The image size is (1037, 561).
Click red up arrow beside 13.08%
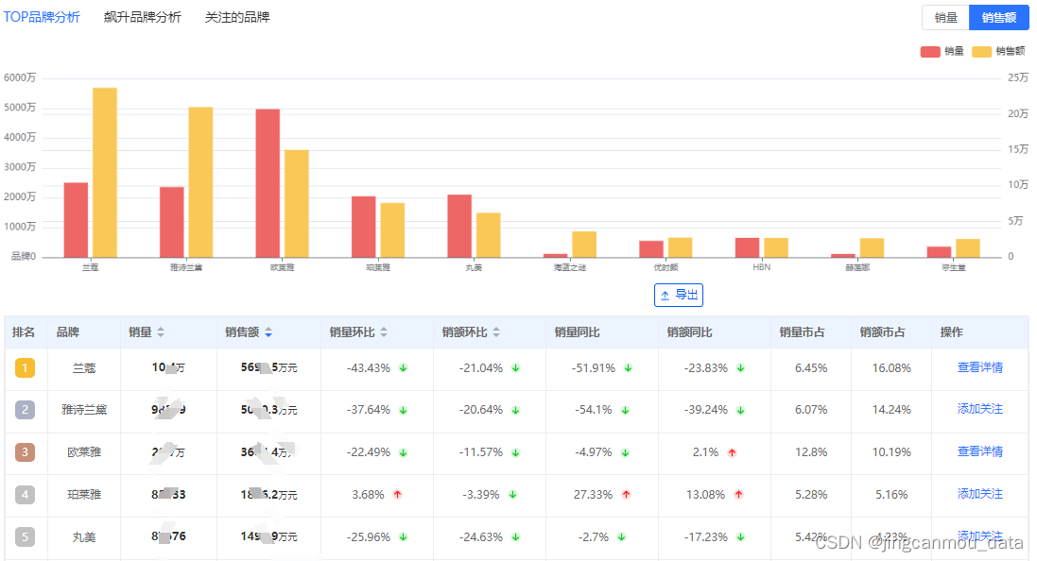point(738,494)
